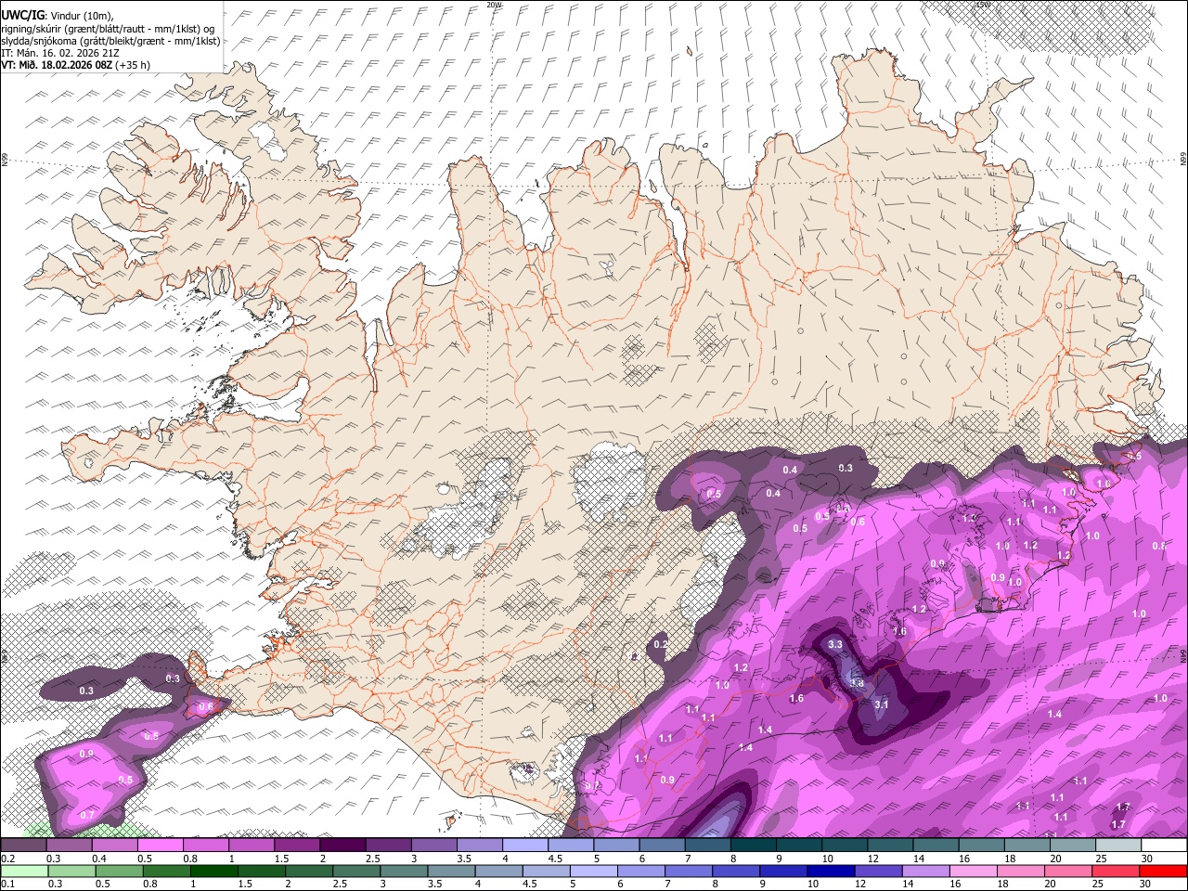1188x891 pixels.
Task: Pick lower scale pink swatch between 16 and 18
Action: coord(973,871)
